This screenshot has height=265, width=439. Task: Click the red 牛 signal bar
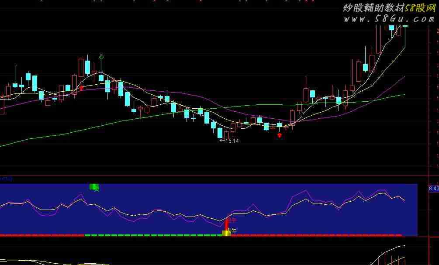click(x=227, y=224)
